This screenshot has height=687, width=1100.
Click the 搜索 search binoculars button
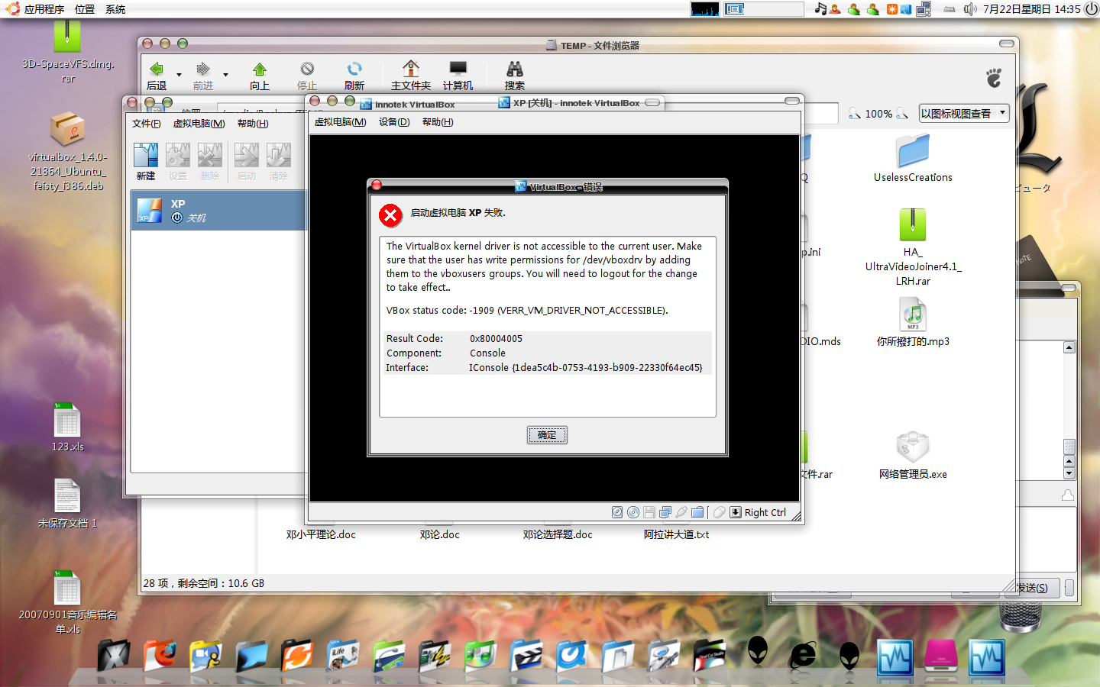coord(515,76)
